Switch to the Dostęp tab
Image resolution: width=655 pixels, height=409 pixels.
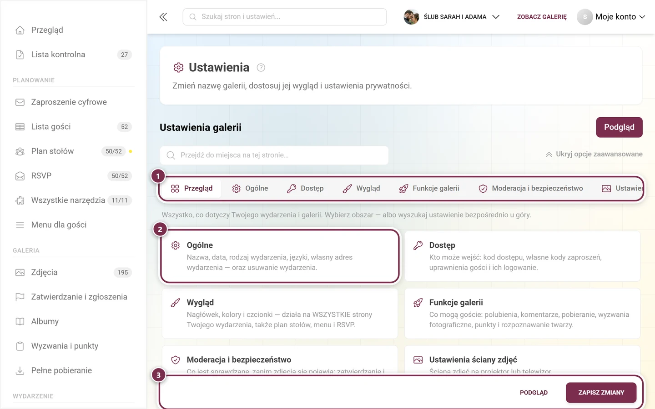click(x=306, y=189)
